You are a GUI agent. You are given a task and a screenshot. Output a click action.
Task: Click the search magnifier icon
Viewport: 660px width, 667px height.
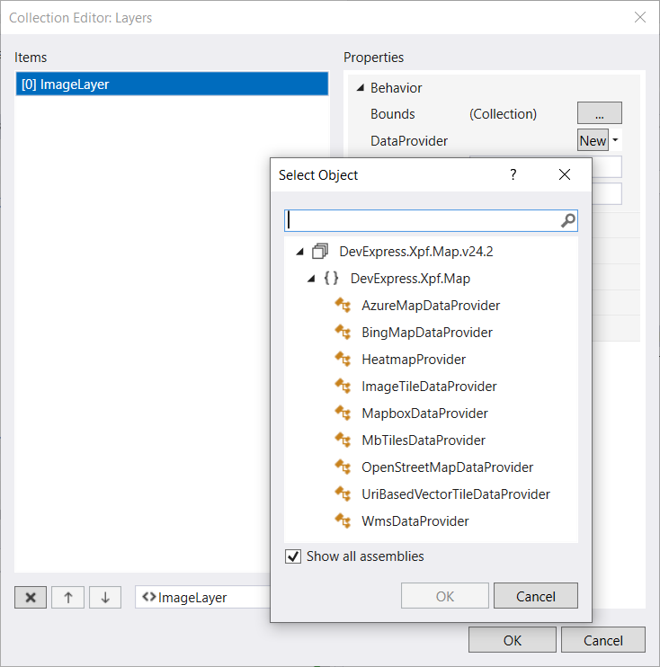[567, 220]
